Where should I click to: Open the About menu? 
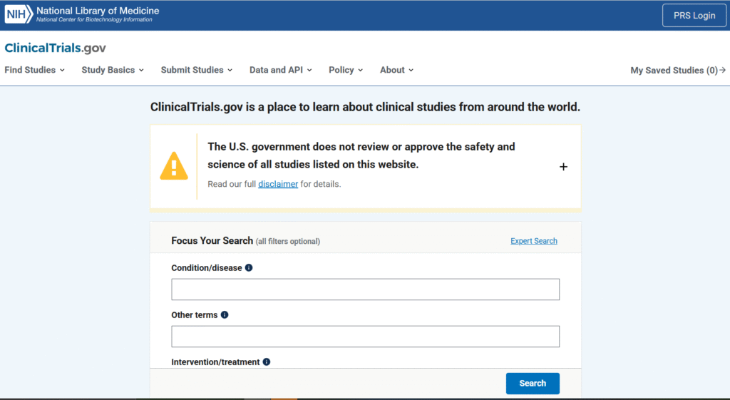click(396, 70)
